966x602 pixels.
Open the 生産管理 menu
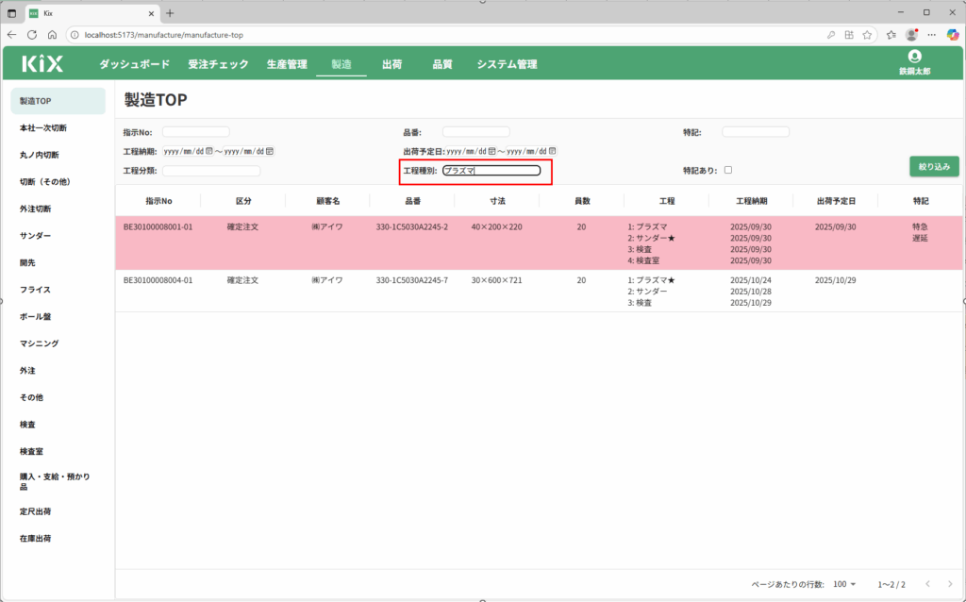point(287,64)
